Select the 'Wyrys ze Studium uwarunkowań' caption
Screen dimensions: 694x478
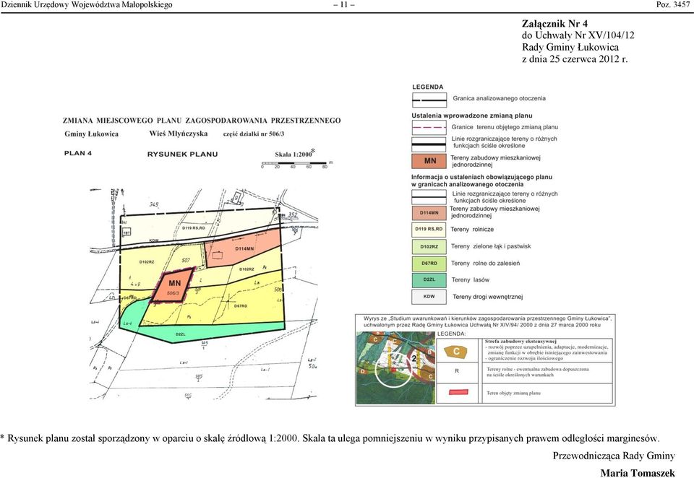[x=487, y=321]
